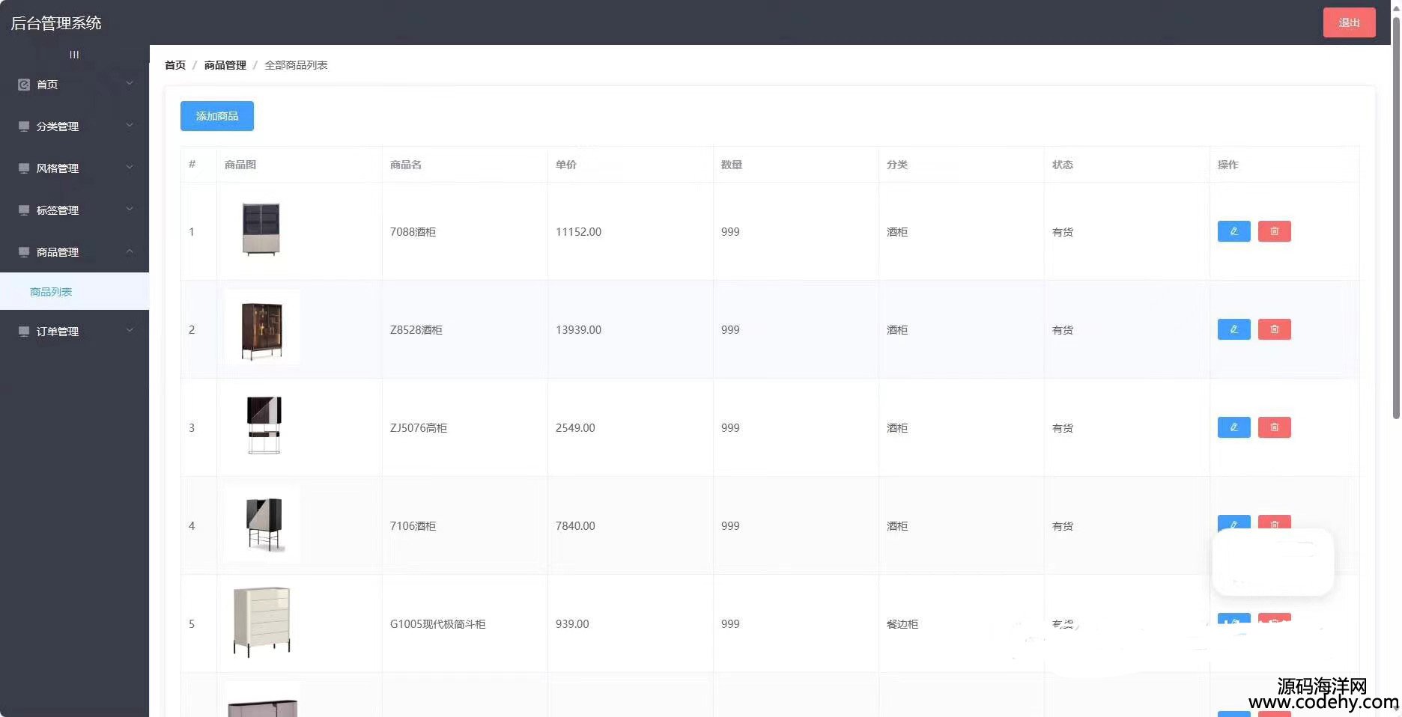1402x717 pixels.
Task: Expand the 分类管理 menu chevron
Action: tap(130, 125)
